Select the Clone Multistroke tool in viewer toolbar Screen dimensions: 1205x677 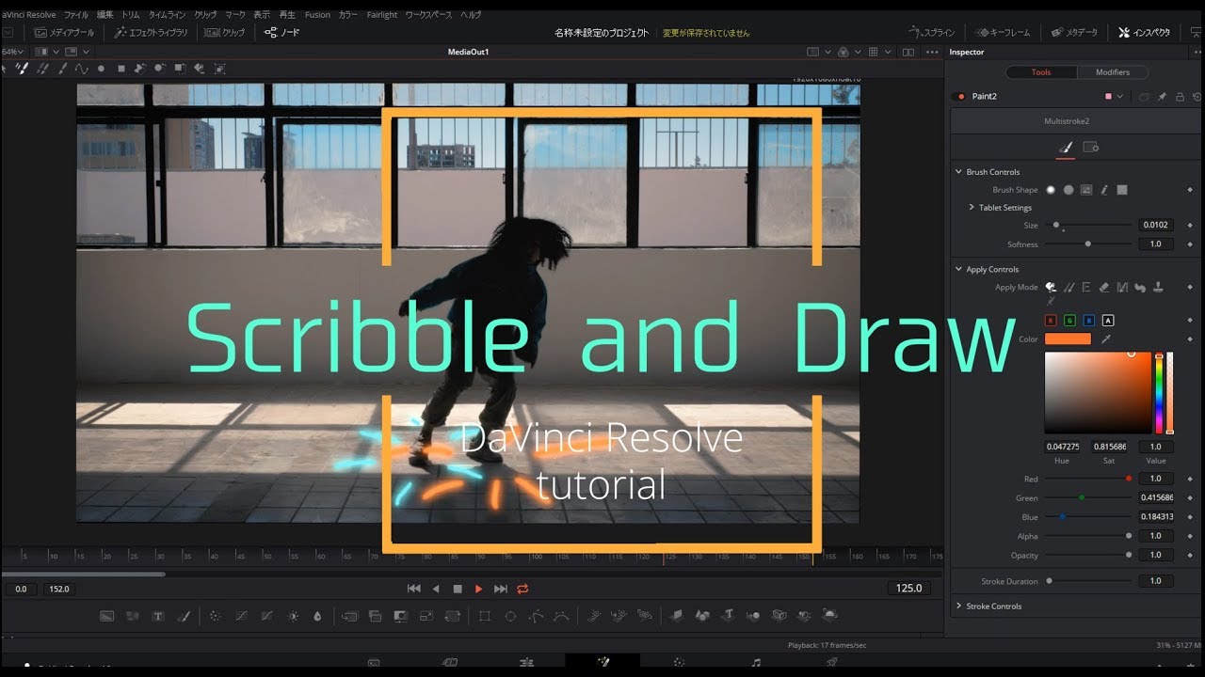point(42,69)
